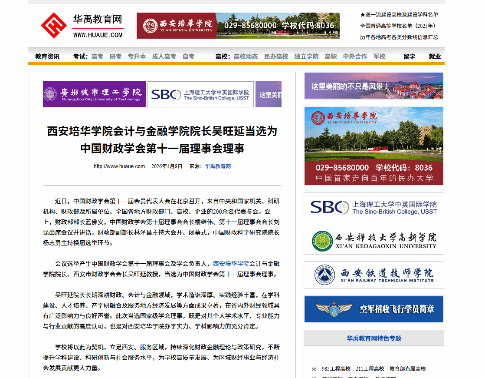
Task: Open Xi'an Railway Technician Institute banner
Action: coord(374,275)
